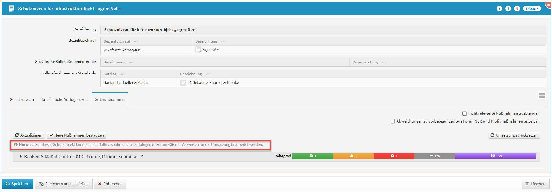The height and width of the screenshot is (192, 552).
Task: Toggle the panel layout icon at right
Action: pyautogui.click(x=542, y=95)
